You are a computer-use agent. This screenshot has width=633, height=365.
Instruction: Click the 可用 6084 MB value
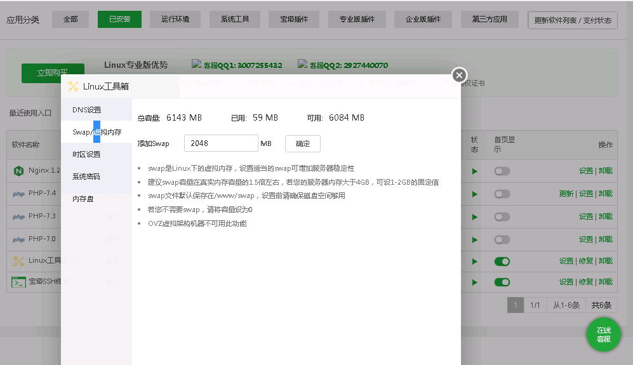[347, 118]
